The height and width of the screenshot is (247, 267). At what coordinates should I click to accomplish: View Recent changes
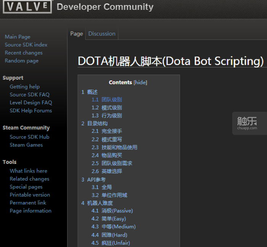[24, 53]
